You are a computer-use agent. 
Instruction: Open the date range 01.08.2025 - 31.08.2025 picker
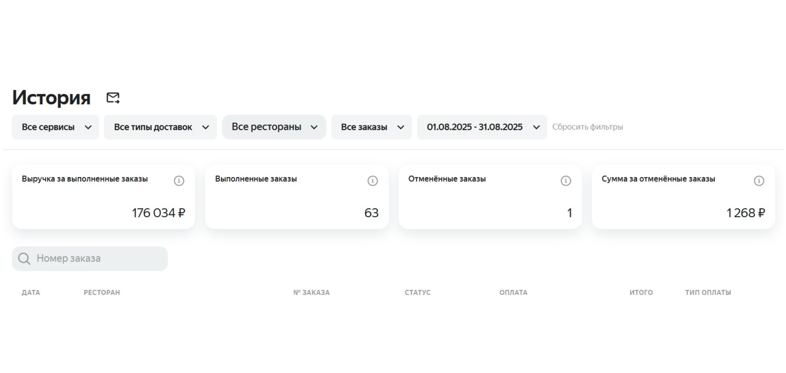482,127
